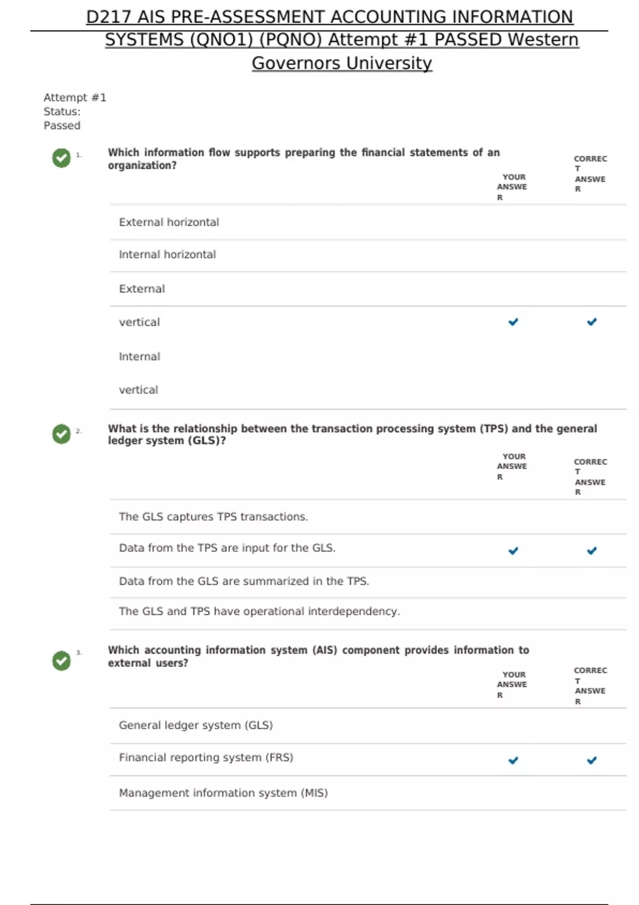Select General ledger system (GLS) option
Image resolution: width=639 pixels, height=905 pixels.
[x=195, y=725]
